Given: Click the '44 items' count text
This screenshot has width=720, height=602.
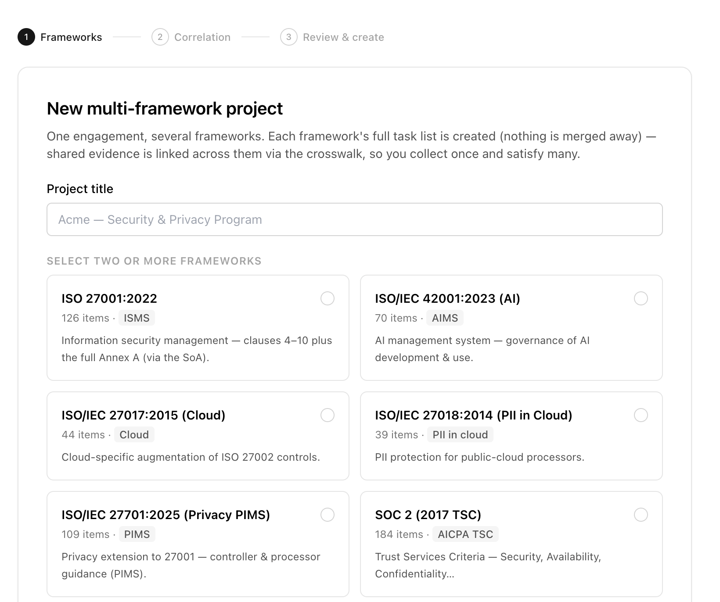Looking at the screenshot, I should point(83,435).
